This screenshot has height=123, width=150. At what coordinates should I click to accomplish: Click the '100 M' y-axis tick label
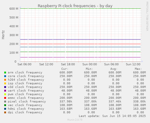(14, 53)
